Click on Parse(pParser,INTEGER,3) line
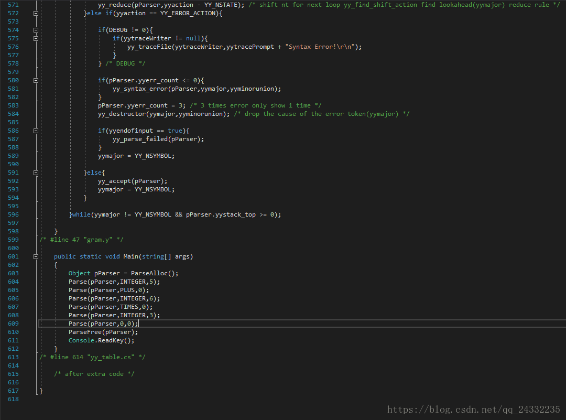The image size is (566, 420). tap(114, 315)
